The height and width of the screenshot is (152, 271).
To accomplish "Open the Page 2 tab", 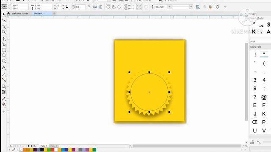I will tap(54, 146).
